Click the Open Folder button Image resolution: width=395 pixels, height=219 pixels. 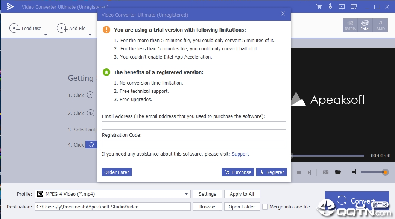(x=242, y=207)
